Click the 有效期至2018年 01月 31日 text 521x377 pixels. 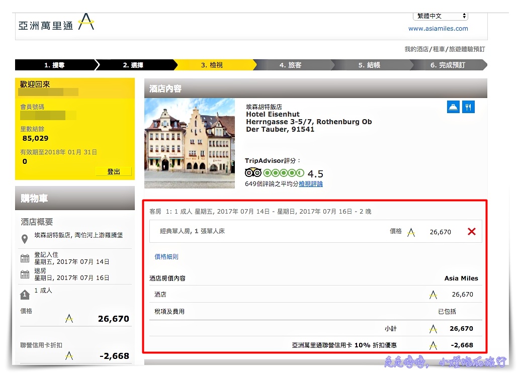58,152
